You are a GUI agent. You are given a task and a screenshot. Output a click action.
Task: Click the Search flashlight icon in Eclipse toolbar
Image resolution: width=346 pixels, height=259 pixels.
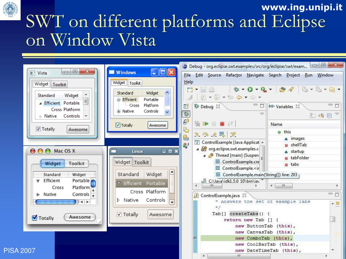[x=291, y=89]
